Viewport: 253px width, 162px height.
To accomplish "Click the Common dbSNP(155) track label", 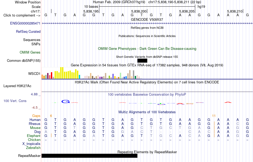I will pos(24,61).
